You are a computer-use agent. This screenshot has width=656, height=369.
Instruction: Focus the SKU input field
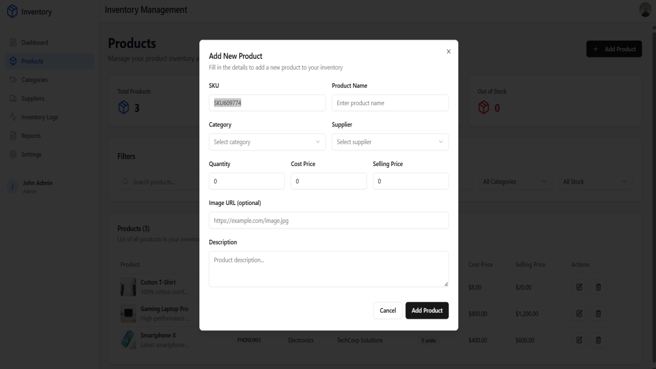pyautogui.click(x=267, y=103)
